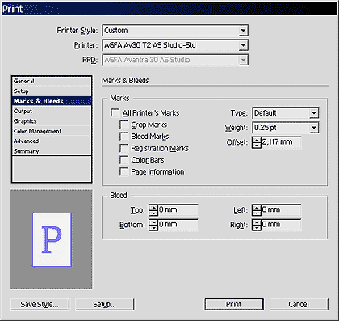Click the Right bleed stepper down arrow
Viewport: 339px width, 321px height.
pos(257,228)
